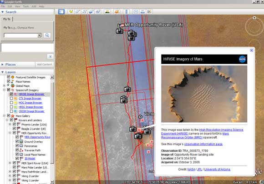Click the Mars Gallery star icon

(13, 116)
